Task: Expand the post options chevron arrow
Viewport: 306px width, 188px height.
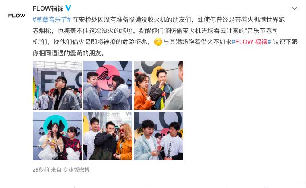Action: (294, 8)
